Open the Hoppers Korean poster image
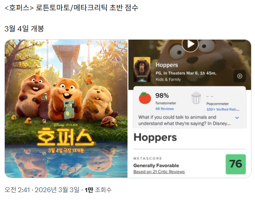 [66, 108]
